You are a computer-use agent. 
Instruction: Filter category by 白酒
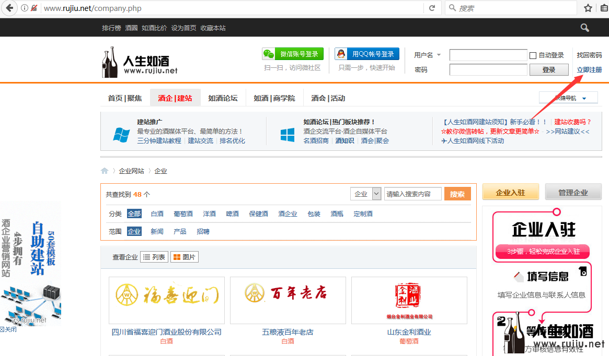157,213
